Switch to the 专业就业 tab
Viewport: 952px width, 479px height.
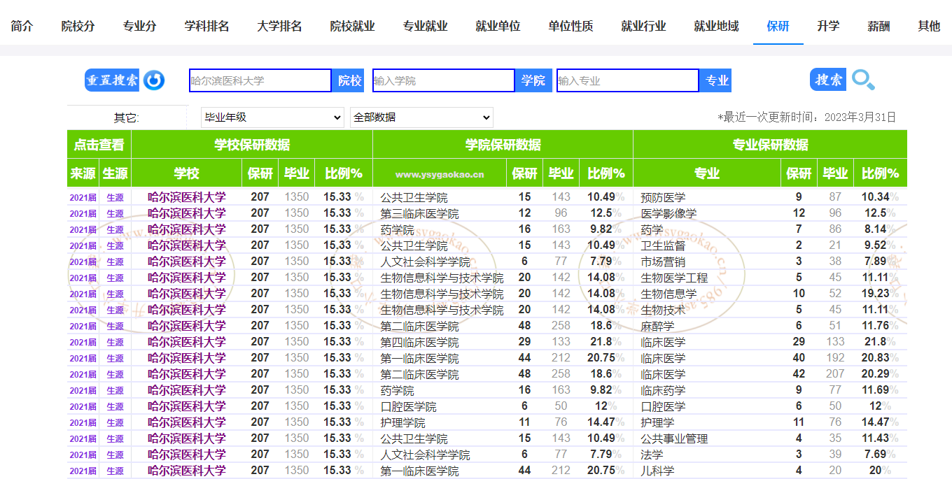(426, 26)
